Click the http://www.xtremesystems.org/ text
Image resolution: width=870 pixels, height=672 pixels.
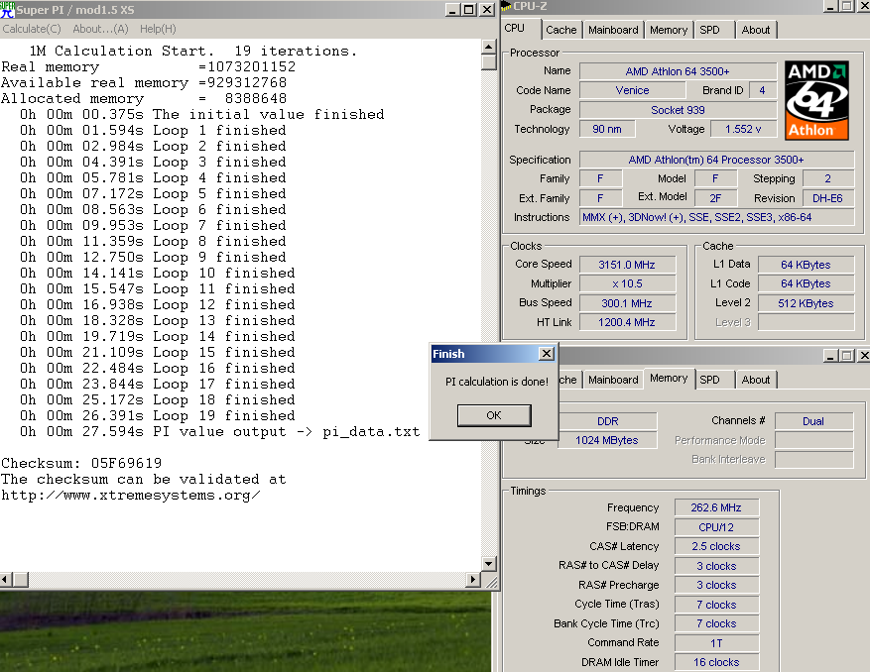tap(131, 496)
